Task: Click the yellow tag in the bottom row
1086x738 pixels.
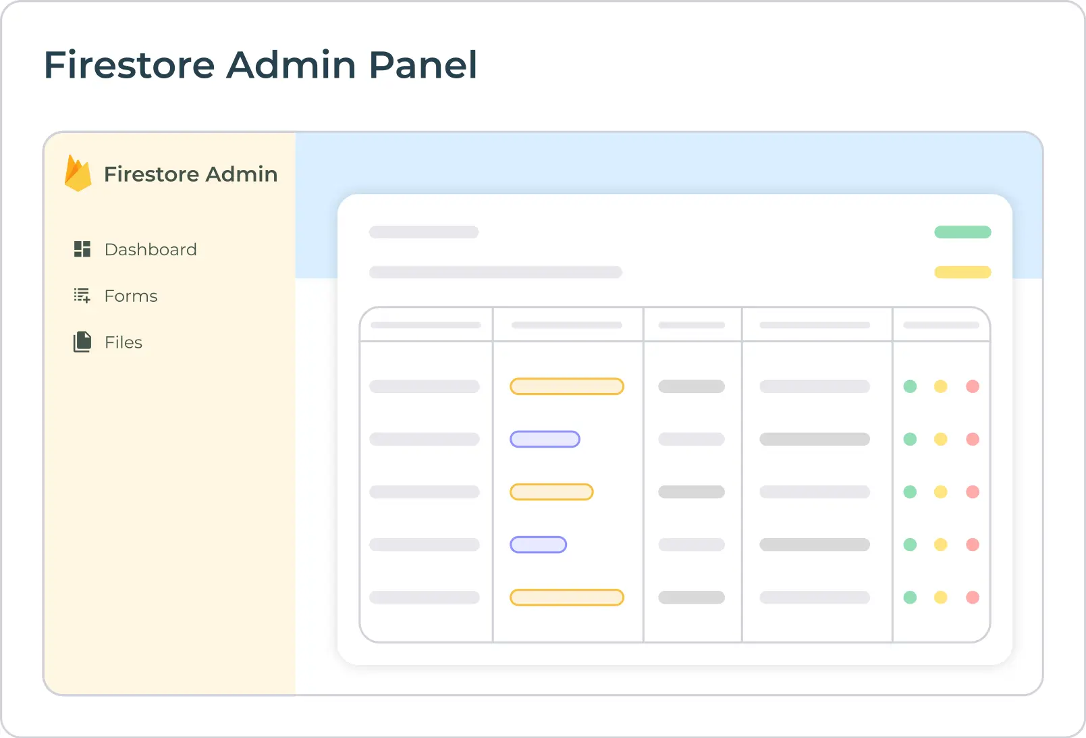Action: (x=567, y=597)
